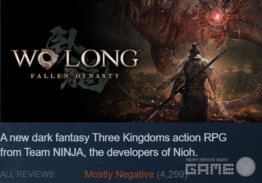Click the ALL REVIEWS label
The image size is (262, 183).
click(28, 174)
